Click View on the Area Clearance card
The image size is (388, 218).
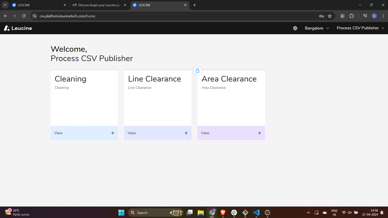pos(231,133)
